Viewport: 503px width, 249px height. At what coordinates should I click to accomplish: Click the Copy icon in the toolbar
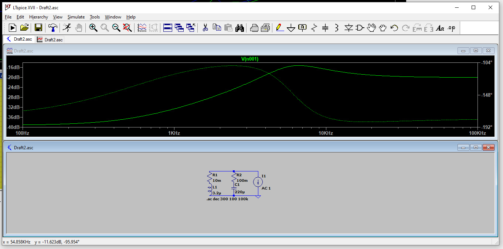(217, 28)
